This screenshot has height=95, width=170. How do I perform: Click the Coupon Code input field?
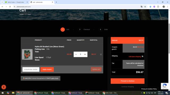(31, 69)
